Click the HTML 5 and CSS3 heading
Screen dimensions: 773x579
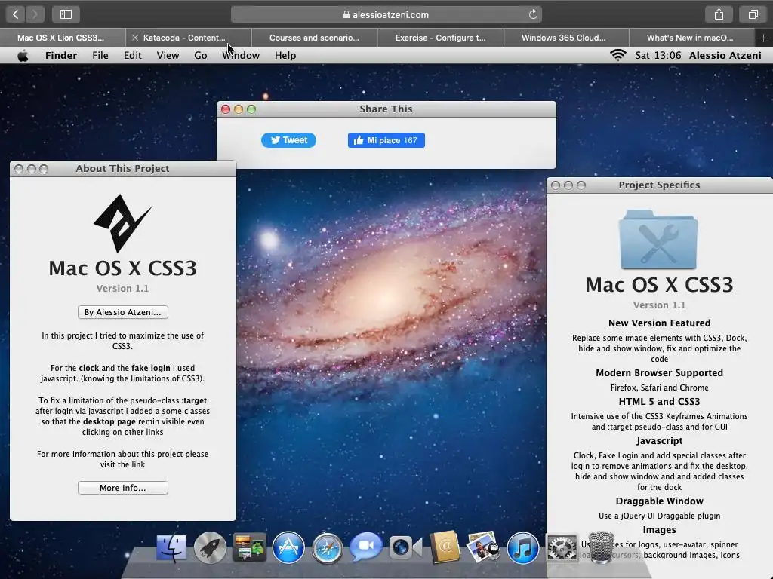(659, 401)
